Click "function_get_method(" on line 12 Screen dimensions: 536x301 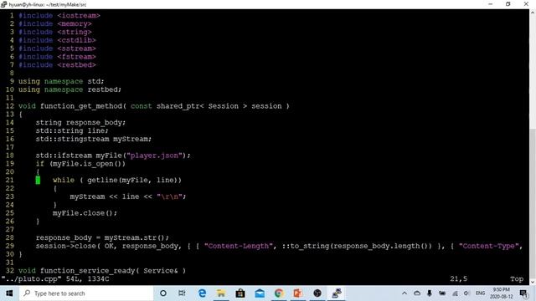coord(83,106)
